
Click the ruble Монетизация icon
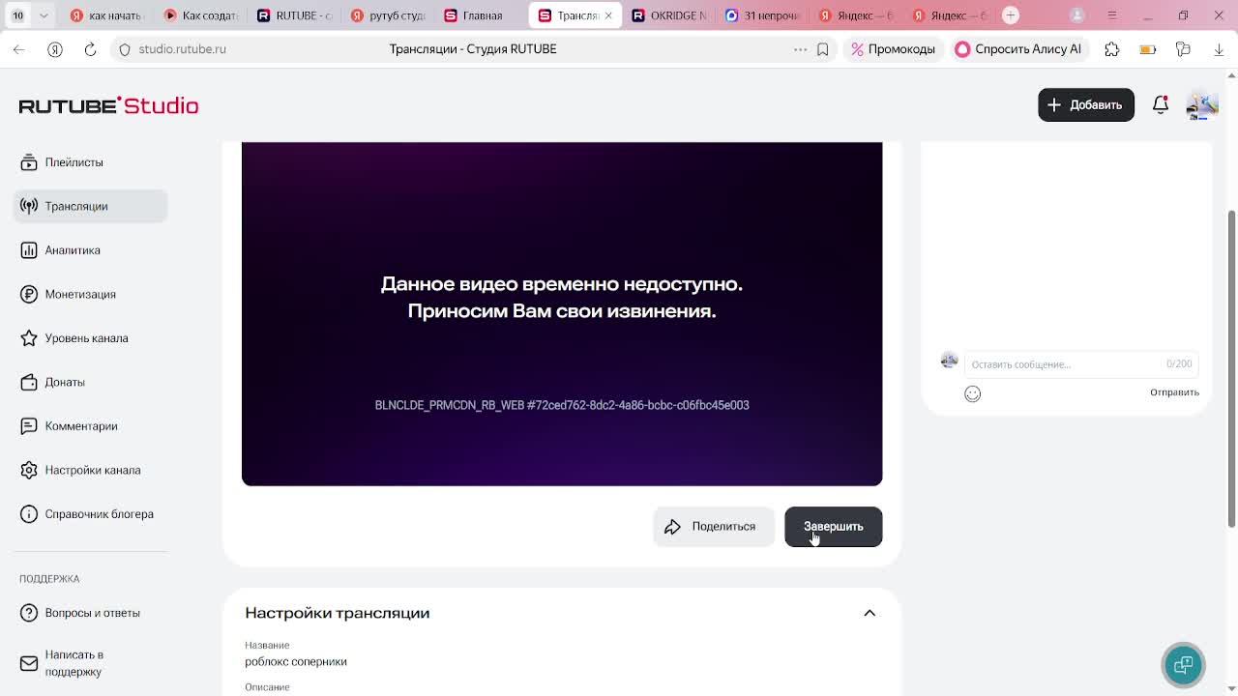click(x=29, y=294)
